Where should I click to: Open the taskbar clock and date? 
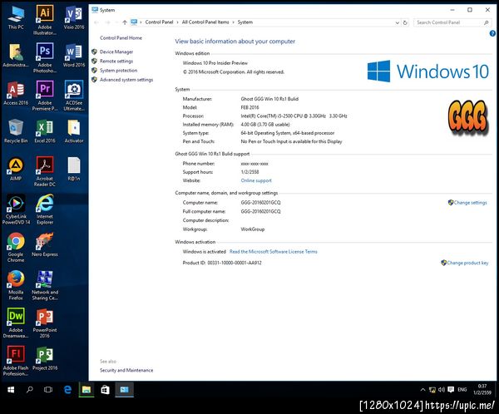coord(482,390)
